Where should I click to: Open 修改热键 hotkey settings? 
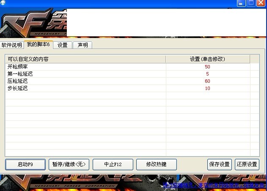[x=157, y=164]
